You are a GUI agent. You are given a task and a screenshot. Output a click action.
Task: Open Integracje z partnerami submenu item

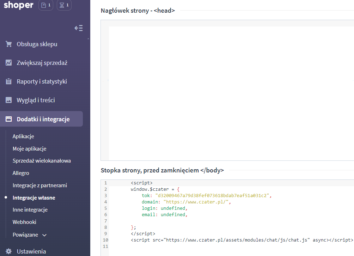(x=40, y=185)
